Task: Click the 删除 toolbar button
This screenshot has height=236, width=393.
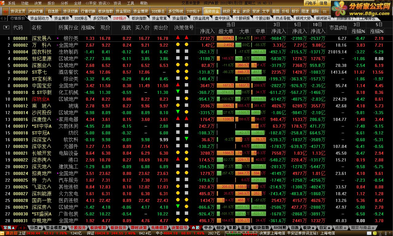Action: point(315,11)
